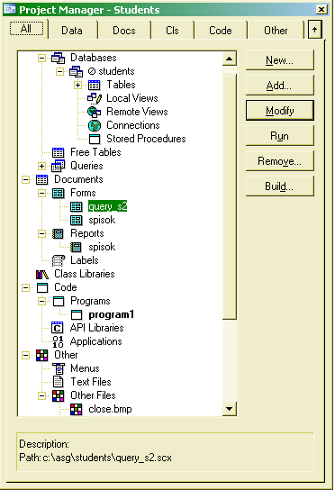Click the Labels icon
The height and width of the screenshot is (490, 335).
coord(59,260)
